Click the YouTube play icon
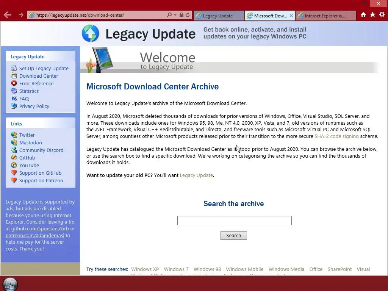Viewport: 388px width, 291px height. pos(14,165)
